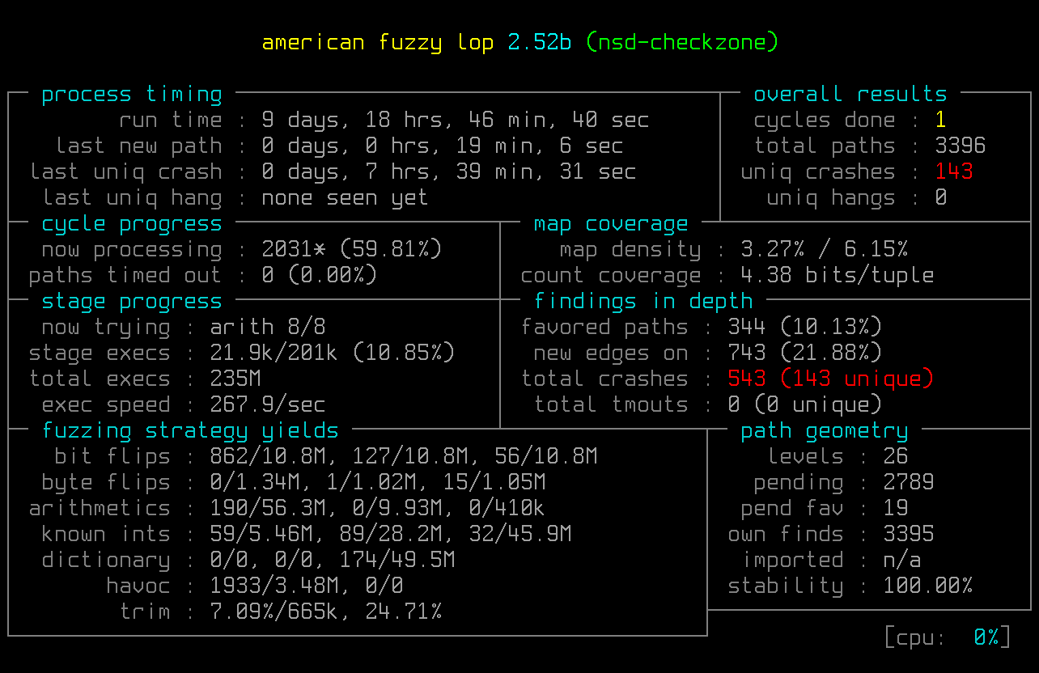This screenshot has height=673, width=1039.
Task: Click red total crashes value '543 (143 unique)'
Action: pyautogui.click(x=831, y=379)
